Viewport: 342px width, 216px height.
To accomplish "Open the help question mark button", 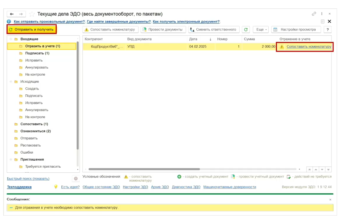I will (327, 30).
